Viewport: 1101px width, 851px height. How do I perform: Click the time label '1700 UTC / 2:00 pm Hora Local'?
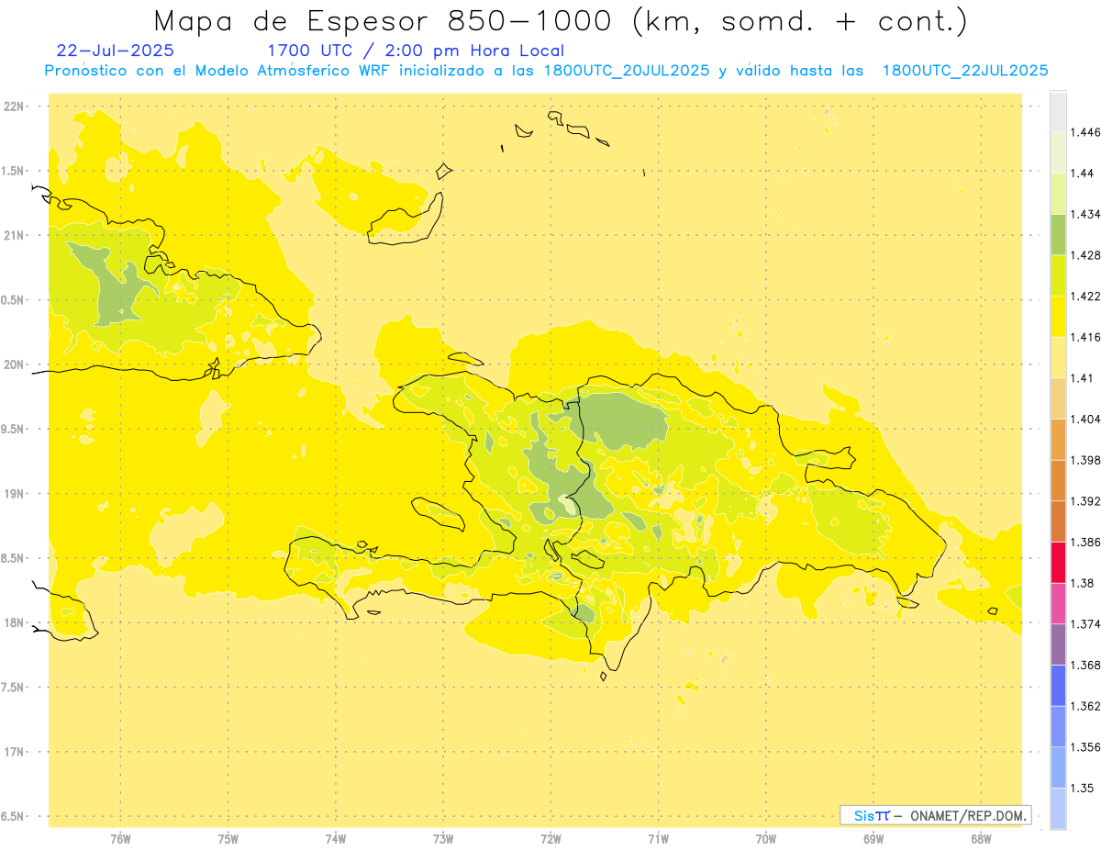point(416,50)
